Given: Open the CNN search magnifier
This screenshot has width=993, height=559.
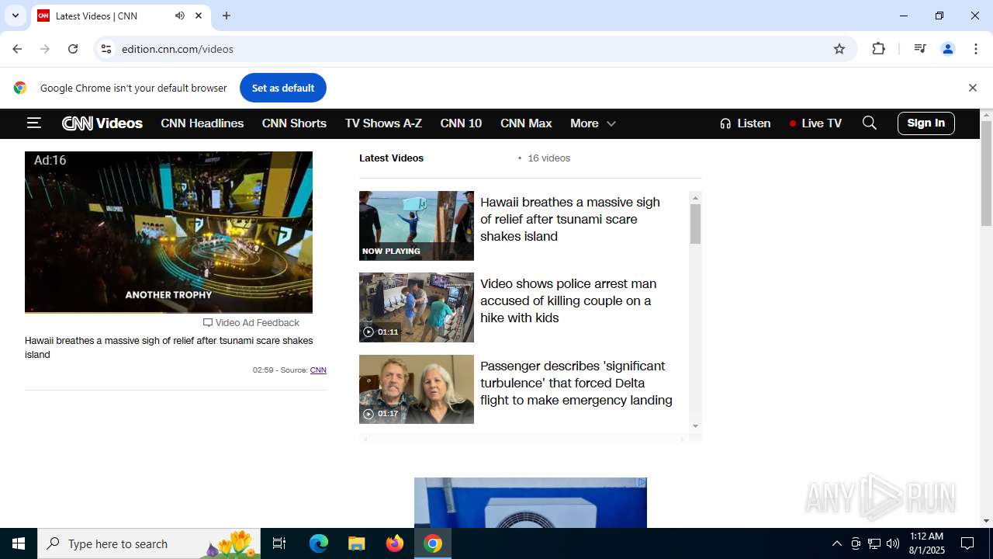Looking at the screenshot, I should point(870,123).
